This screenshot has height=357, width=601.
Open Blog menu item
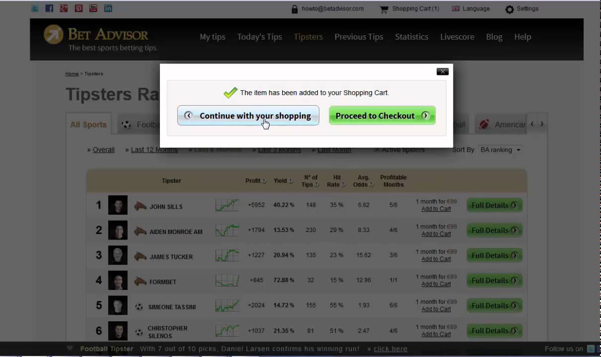pyautogui.click(x=494, y=37)
